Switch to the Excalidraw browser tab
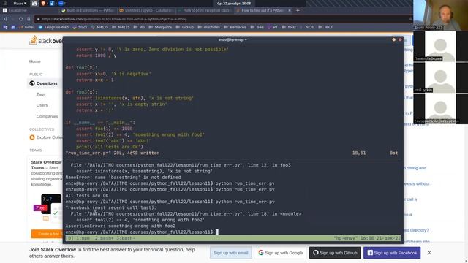 [x=29, y=10]
